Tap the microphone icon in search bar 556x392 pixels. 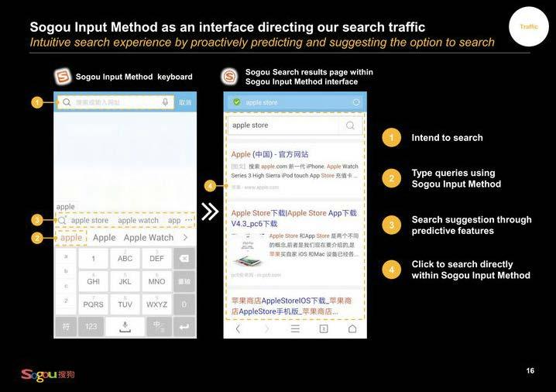pyautogui.click(x=165, y=102)
